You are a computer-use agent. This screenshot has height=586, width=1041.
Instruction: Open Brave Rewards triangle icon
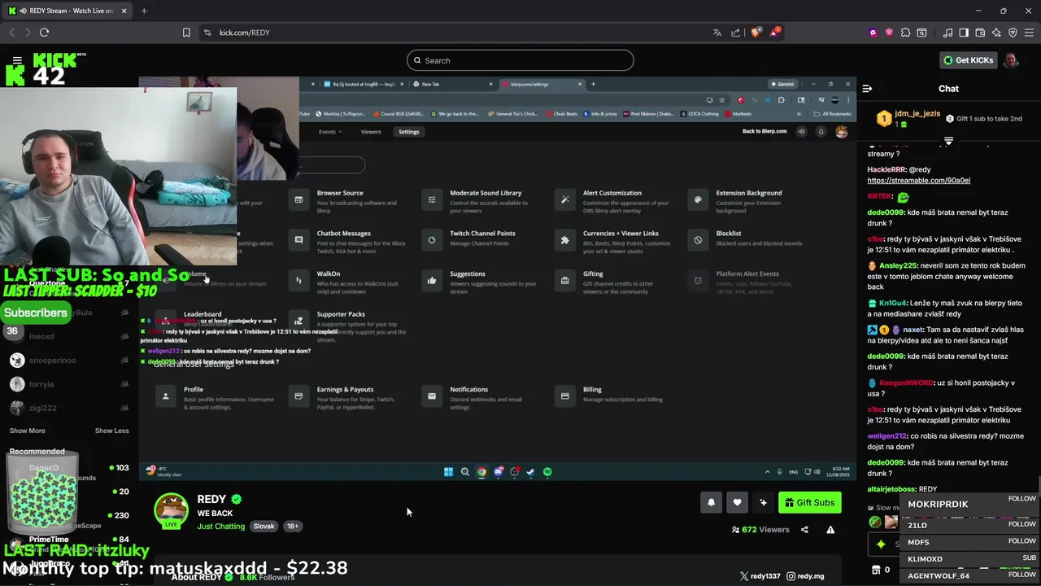(775, 33)
